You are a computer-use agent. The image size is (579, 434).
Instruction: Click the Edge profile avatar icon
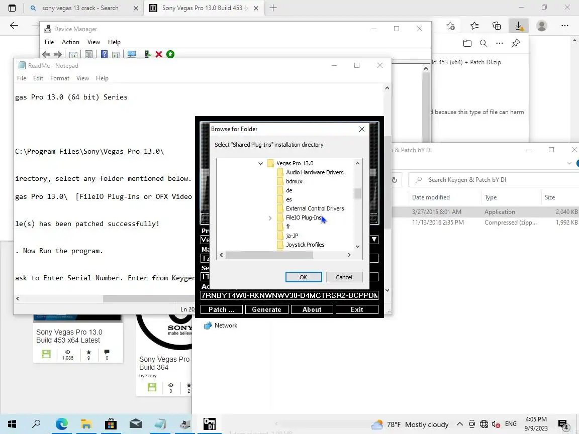542,26
